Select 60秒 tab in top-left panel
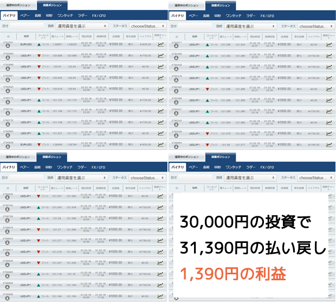Screen dimensions: 336x303 (x=49, y=16)
